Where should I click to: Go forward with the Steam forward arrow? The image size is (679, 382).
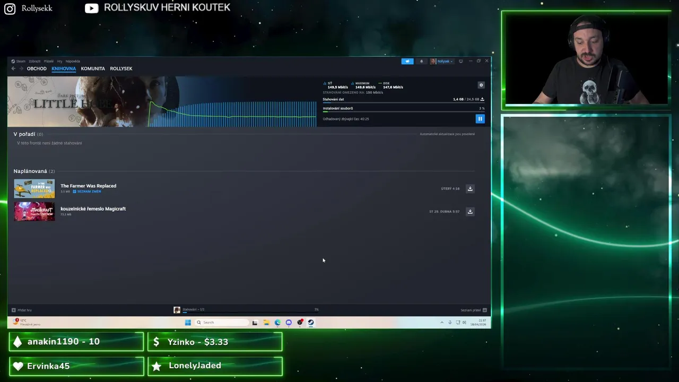pos(21,68)
